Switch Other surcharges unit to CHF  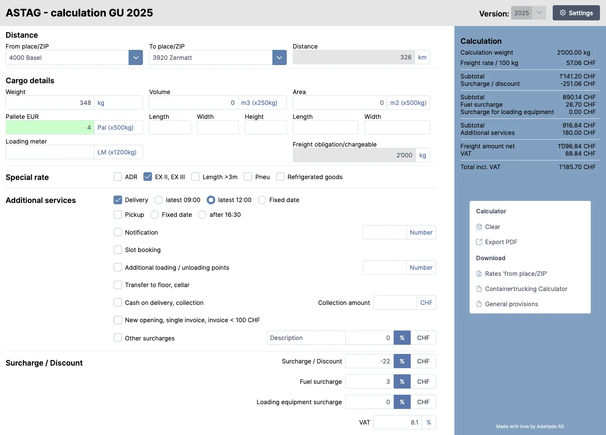tap(423, 338)
